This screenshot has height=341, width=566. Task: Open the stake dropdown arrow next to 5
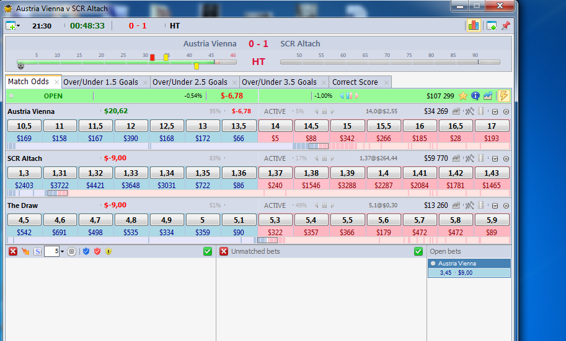[x=62, y=252]
